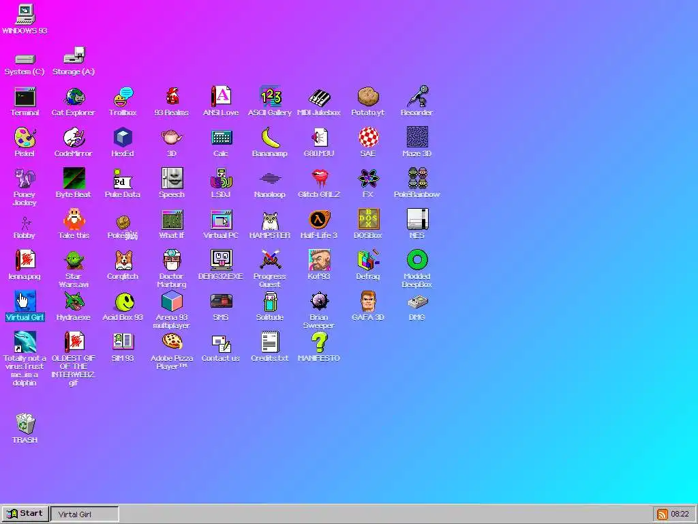Image resolution: width=698 pixels, height=524 pixels.
Task: Open the HexEd cube icon
Action: (123, 138)
